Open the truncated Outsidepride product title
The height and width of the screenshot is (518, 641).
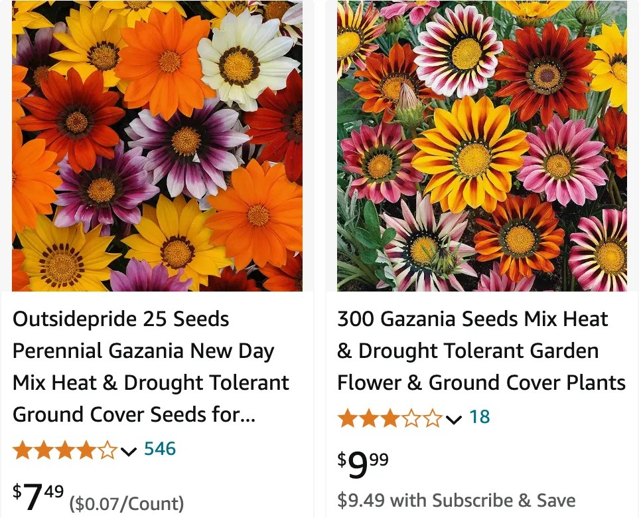(151, 367)
